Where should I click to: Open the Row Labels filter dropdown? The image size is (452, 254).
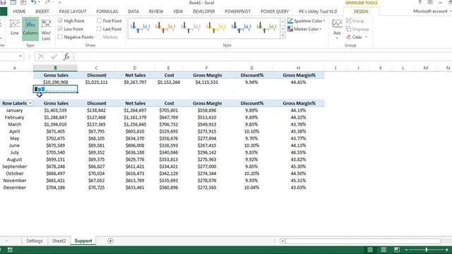point(30,103)
